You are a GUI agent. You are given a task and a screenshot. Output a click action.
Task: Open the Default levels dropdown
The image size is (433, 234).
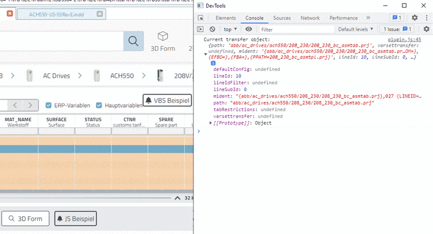click(x=356, y=29)
